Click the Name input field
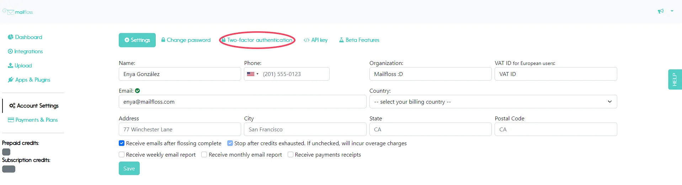The width and height of the screenshot is (682, 185). click(x=180, y=74)
